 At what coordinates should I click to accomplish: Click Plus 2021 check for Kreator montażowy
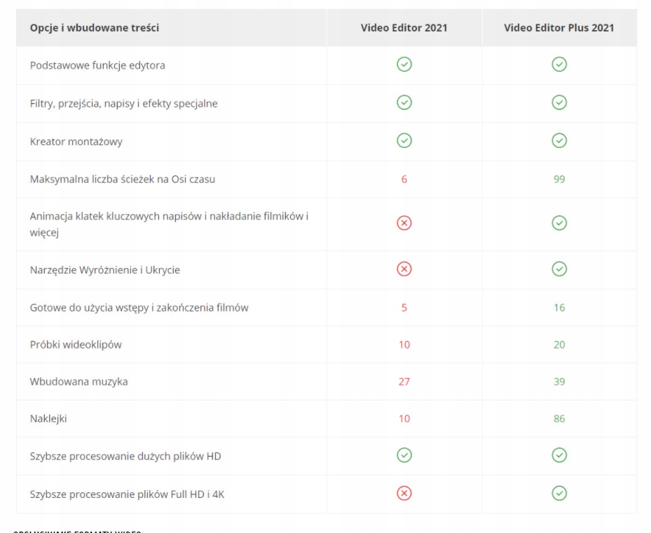(x=559, y=141)
